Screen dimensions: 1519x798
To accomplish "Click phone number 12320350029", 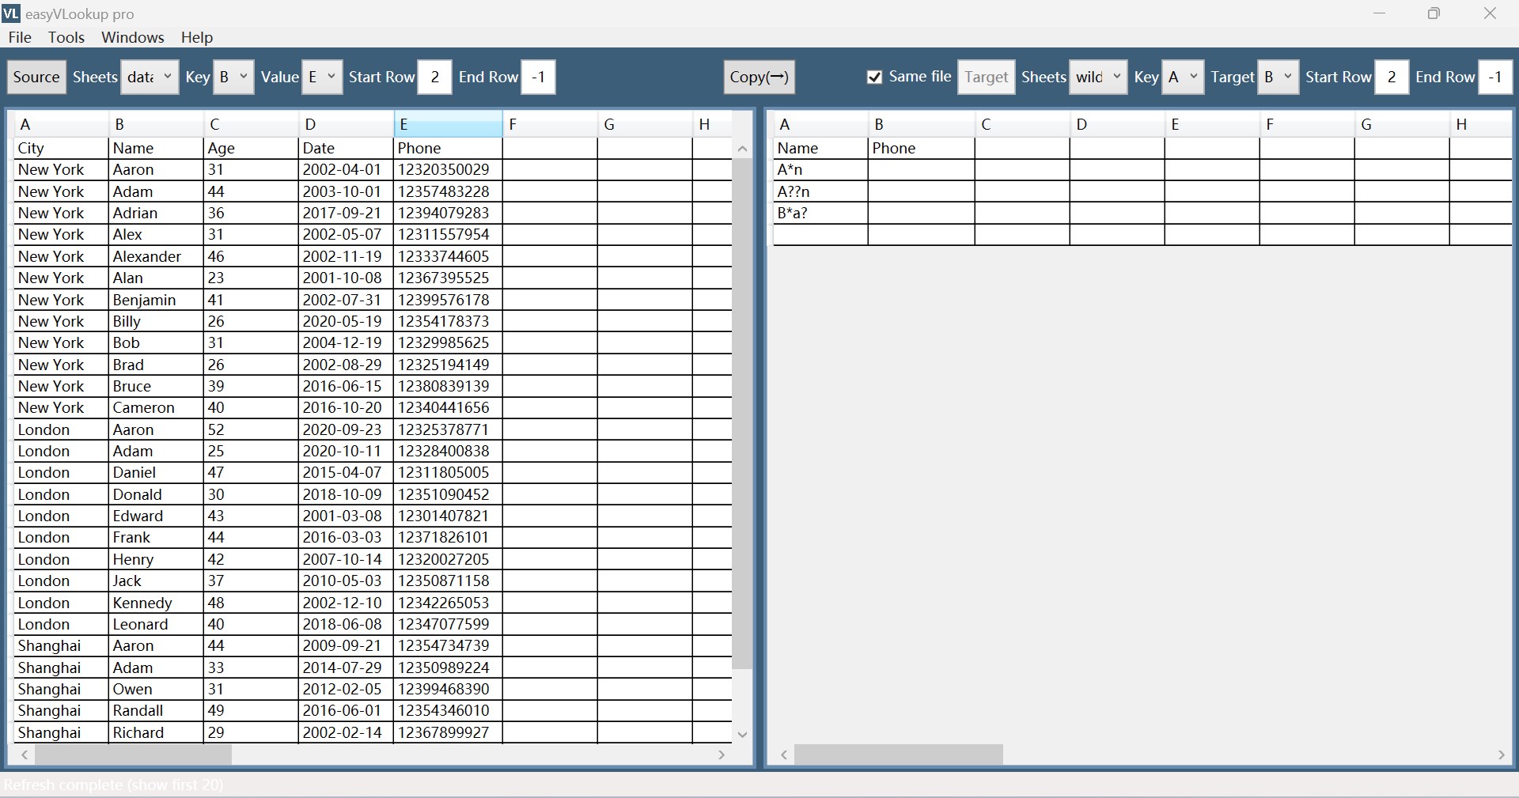I will [x=448, y=169].
